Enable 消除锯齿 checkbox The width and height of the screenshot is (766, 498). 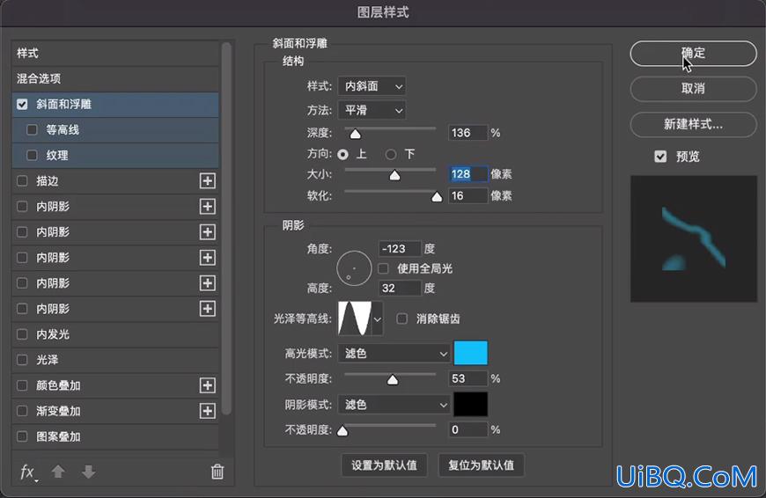pyautogui.click(x=402, y=319)
